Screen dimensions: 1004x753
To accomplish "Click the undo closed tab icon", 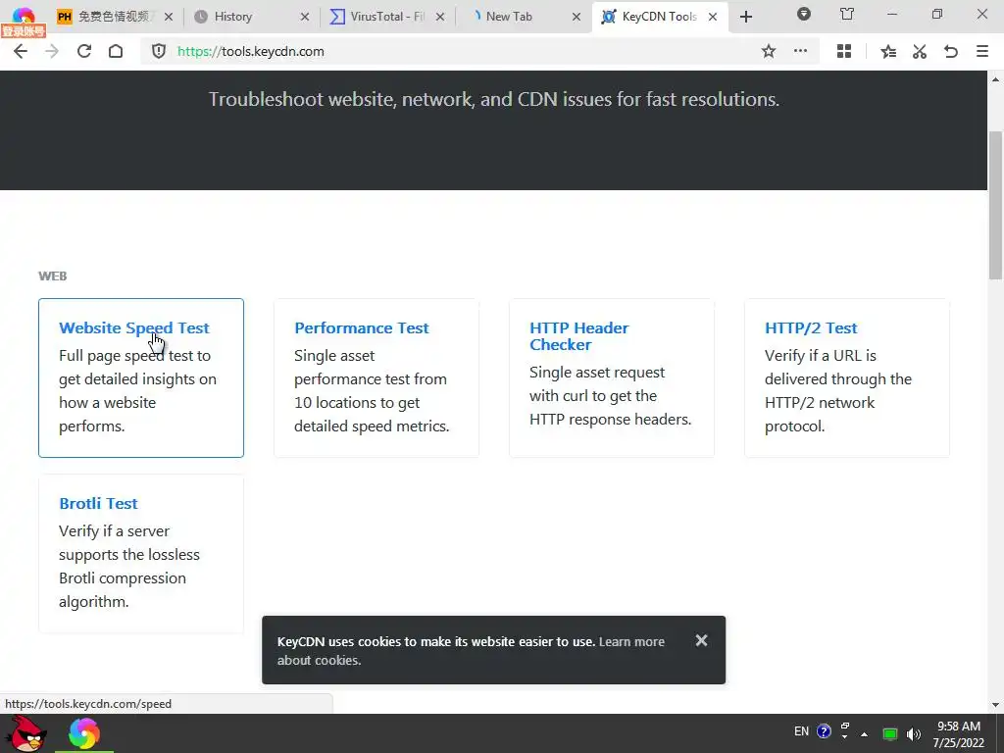I will tap(951, 51).
